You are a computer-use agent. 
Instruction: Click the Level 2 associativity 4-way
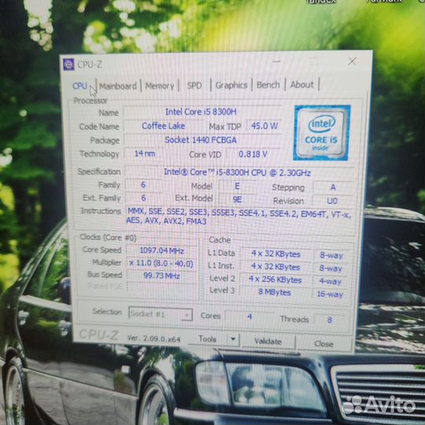330,281
